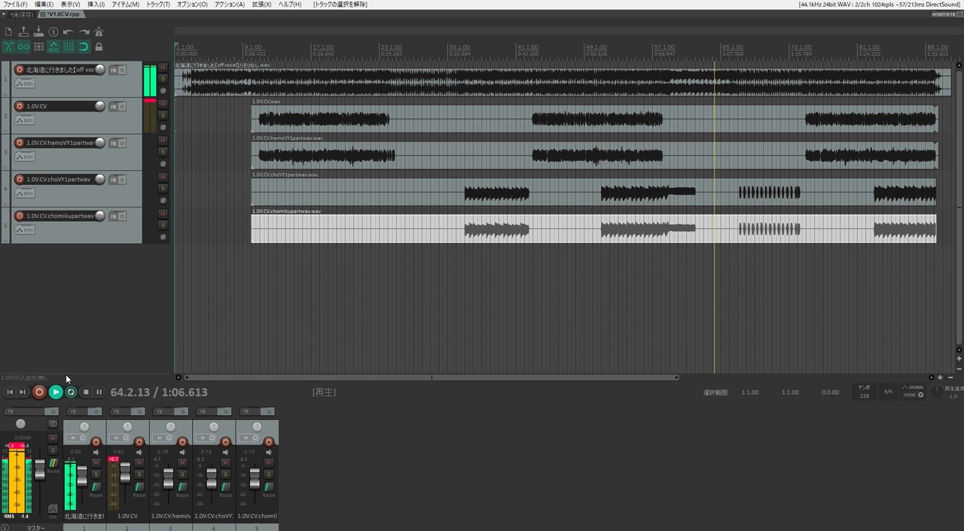The height and width of the screenshot is (531, 964).
Task: Toggle the metronome icon
Action: point(99,32)
